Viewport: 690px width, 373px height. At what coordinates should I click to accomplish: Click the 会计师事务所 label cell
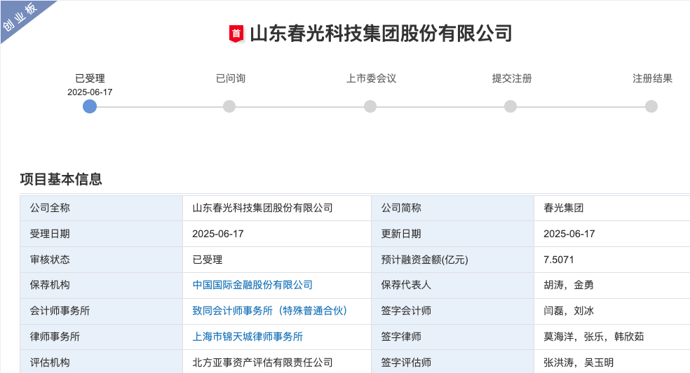point(101,311)
